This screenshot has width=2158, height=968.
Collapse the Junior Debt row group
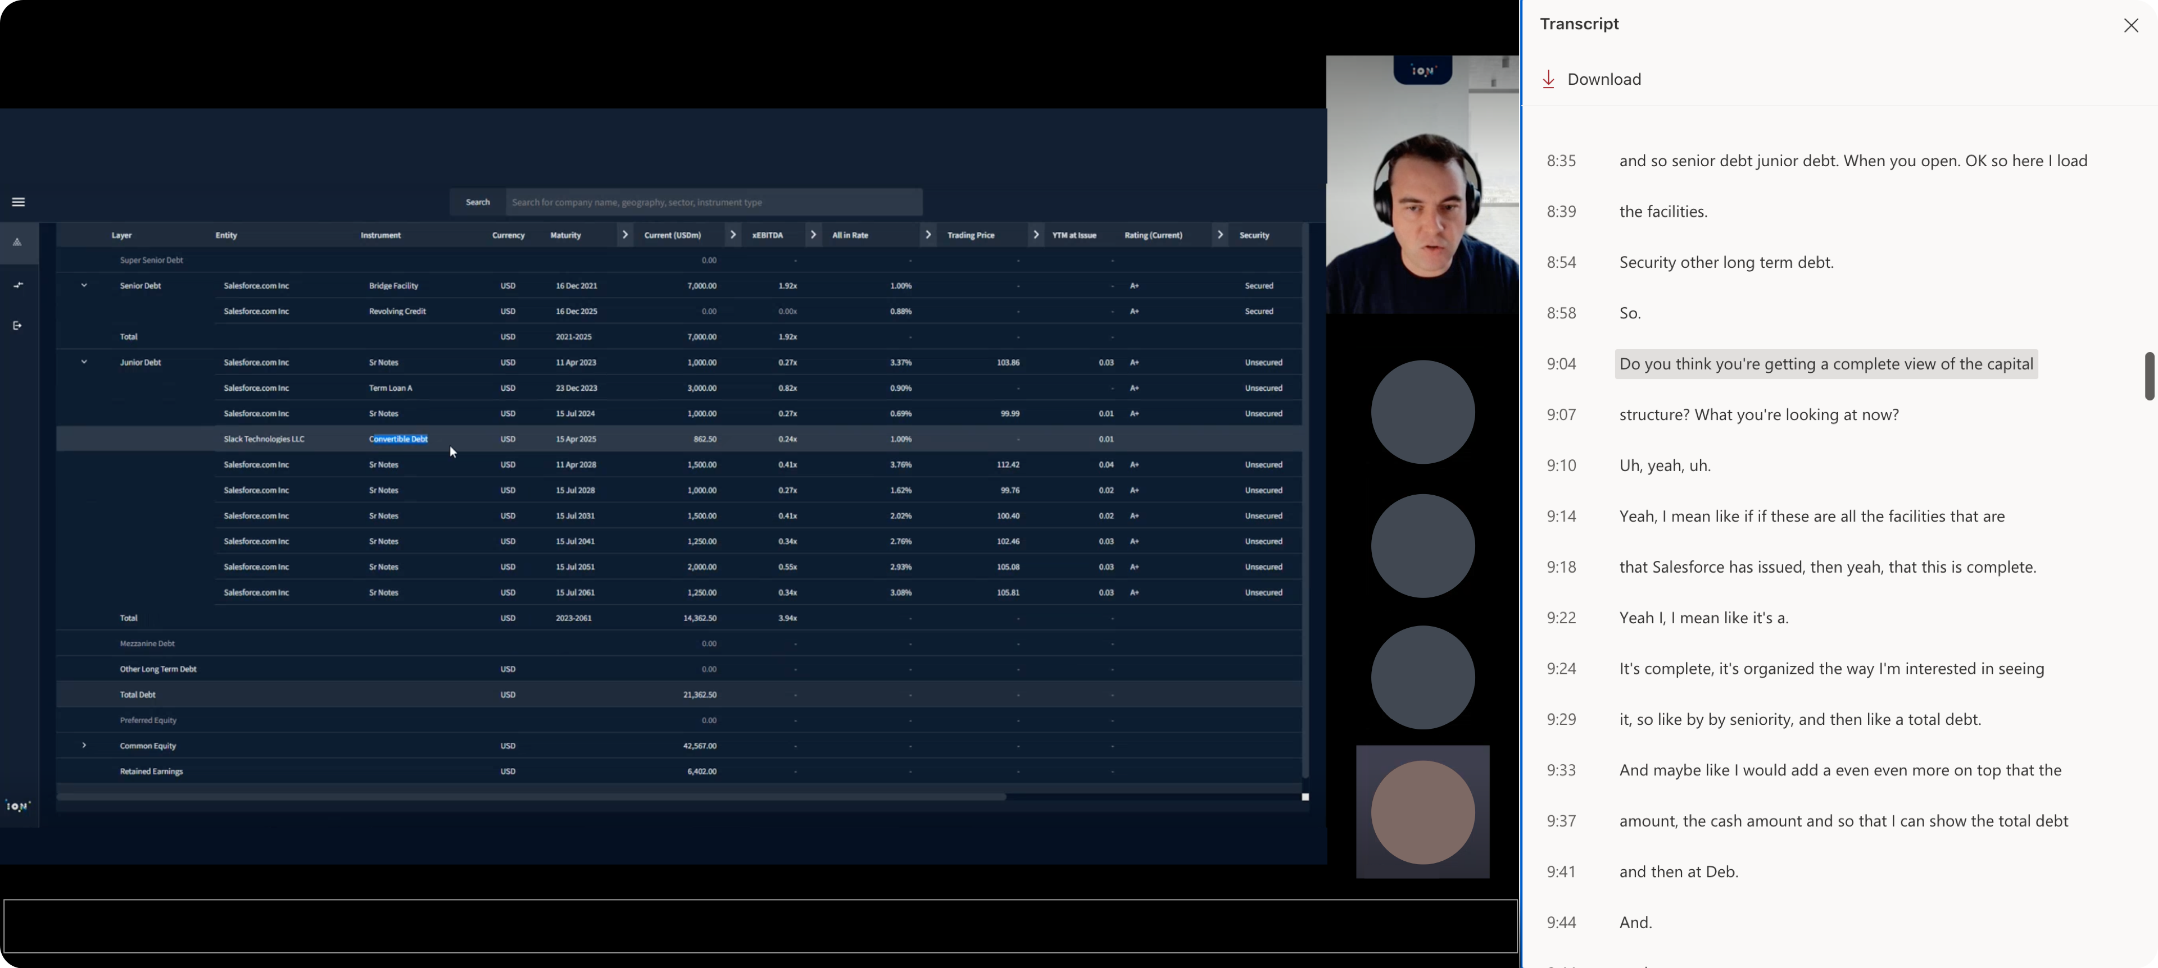(84, 362)
